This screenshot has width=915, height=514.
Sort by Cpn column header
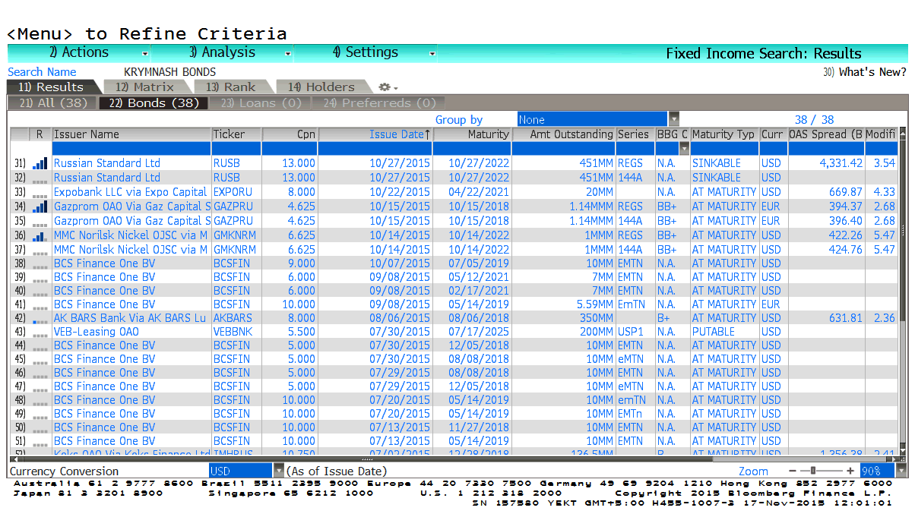tap(289, 134)
